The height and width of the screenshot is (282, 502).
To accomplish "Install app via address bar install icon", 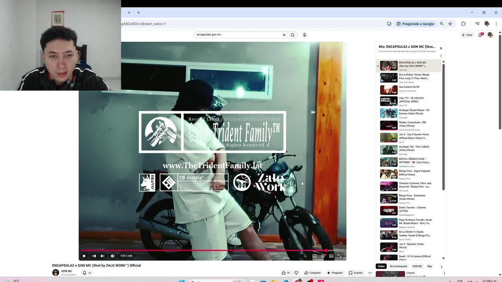I will 389,23.
